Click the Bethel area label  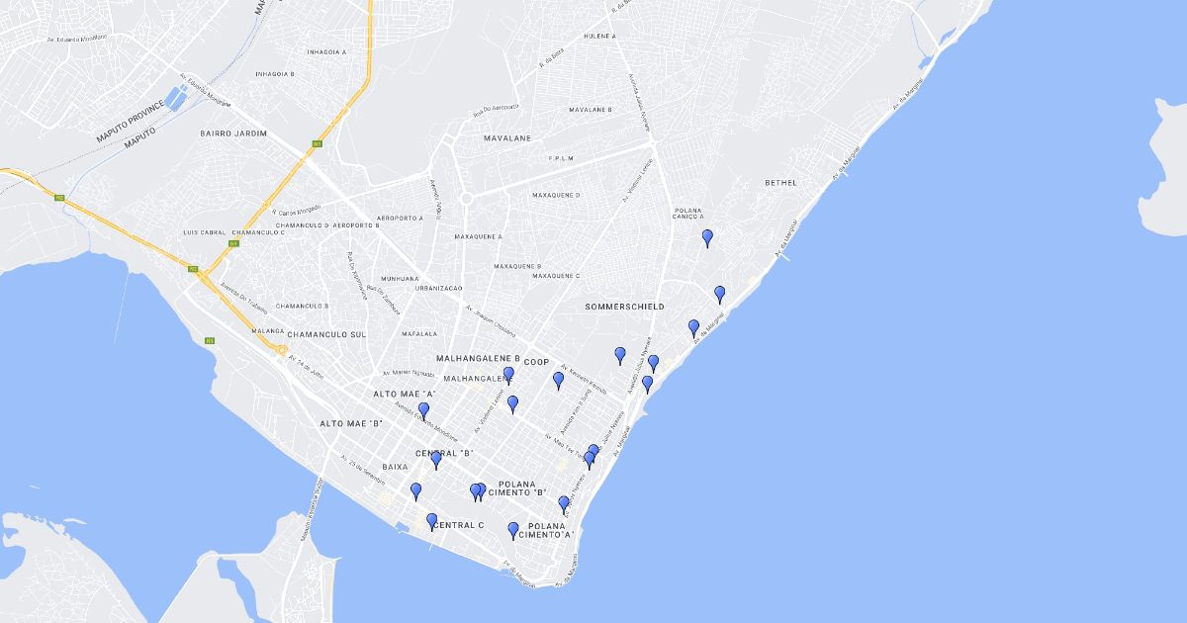coord(780,183)
